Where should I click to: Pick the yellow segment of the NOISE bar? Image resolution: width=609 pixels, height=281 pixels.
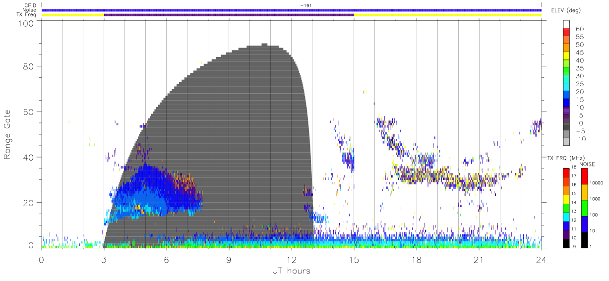584,192
